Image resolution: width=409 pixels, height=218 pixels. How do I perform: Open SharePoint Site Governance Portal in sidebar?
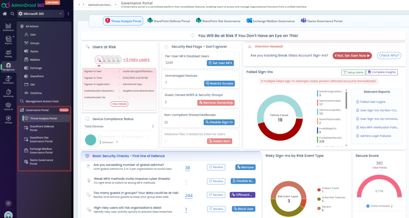(x=41, y=139)
